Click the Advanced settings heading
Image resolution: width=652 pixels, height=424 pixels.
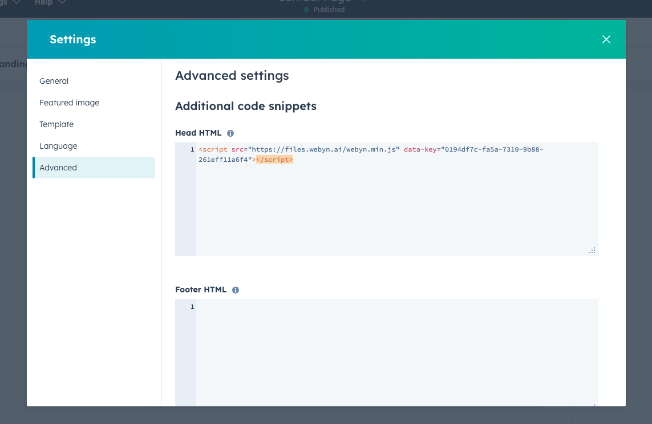(232, 76)
